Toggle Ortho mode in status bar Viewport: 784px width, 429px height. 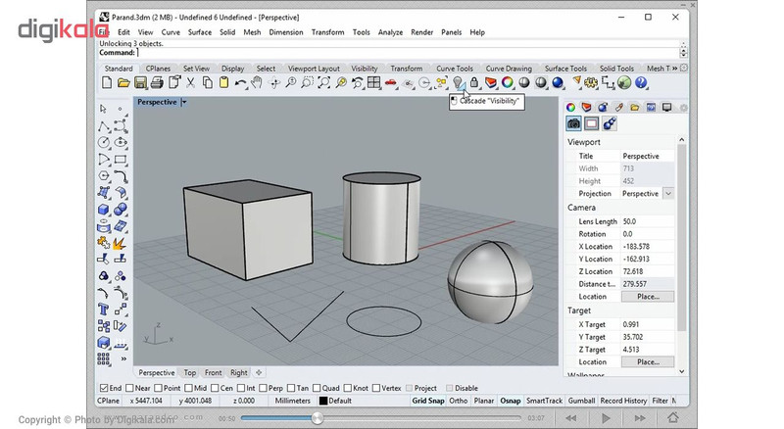458,401
